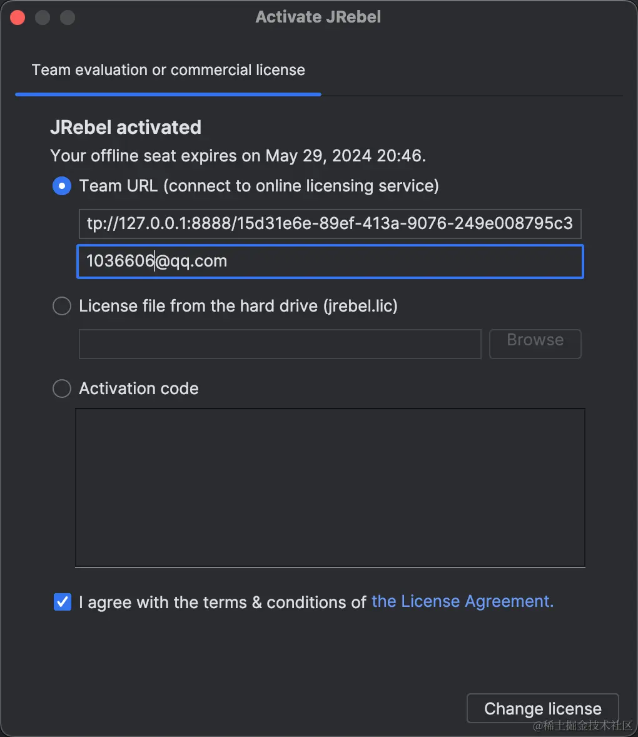Click the empty license file path field
The image size is (638, 737).
tap(280, 344)
